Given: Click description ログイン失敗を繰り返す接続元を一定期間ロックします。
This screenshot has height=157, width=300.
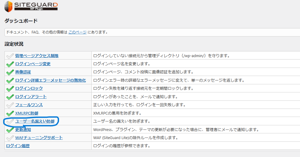Looking at the screenshot, I should click(x=143, y=88).
